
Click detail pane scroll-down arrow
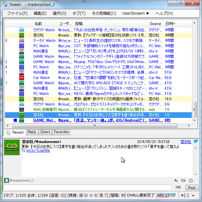tap(195, 175)
